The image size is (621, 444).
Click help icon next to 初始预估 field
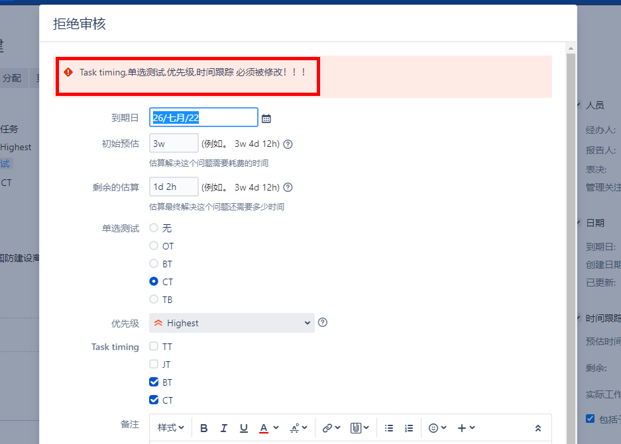(x=288, y=144)
